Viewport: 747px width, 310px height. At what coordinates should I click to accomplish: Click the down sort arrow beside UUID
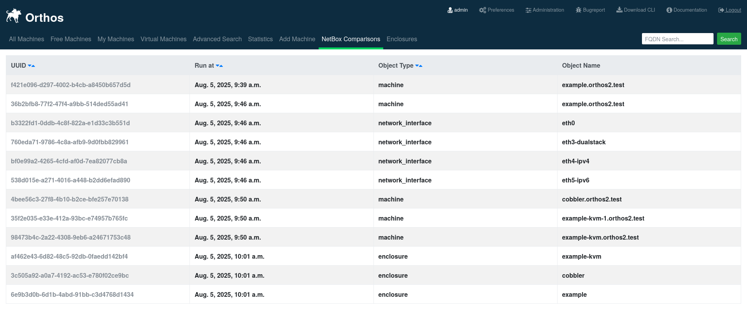click(x=30, y=66)
